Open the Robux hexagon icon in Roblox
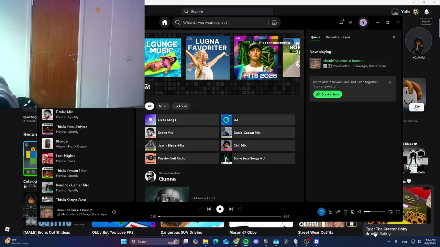 (x=416, y=12)
